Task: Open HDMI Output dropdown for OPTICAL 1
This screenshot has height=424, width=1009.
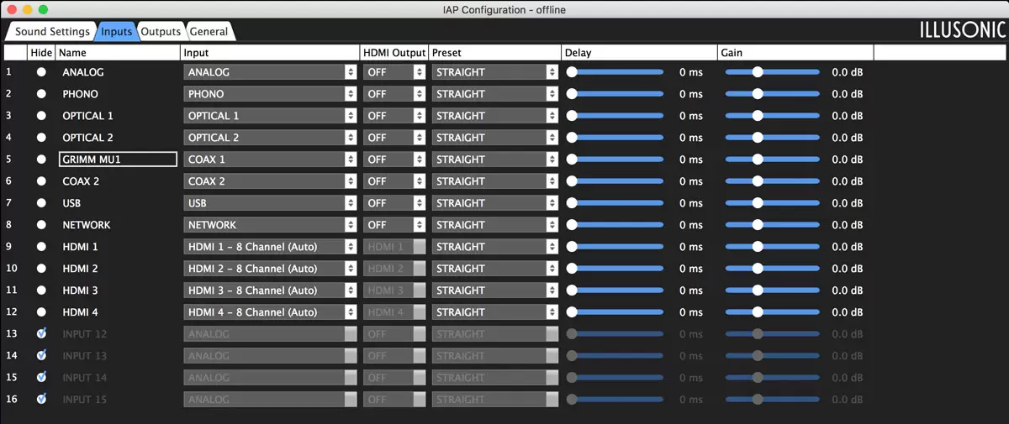Action: pyautogui.click(x=394, y=116)
